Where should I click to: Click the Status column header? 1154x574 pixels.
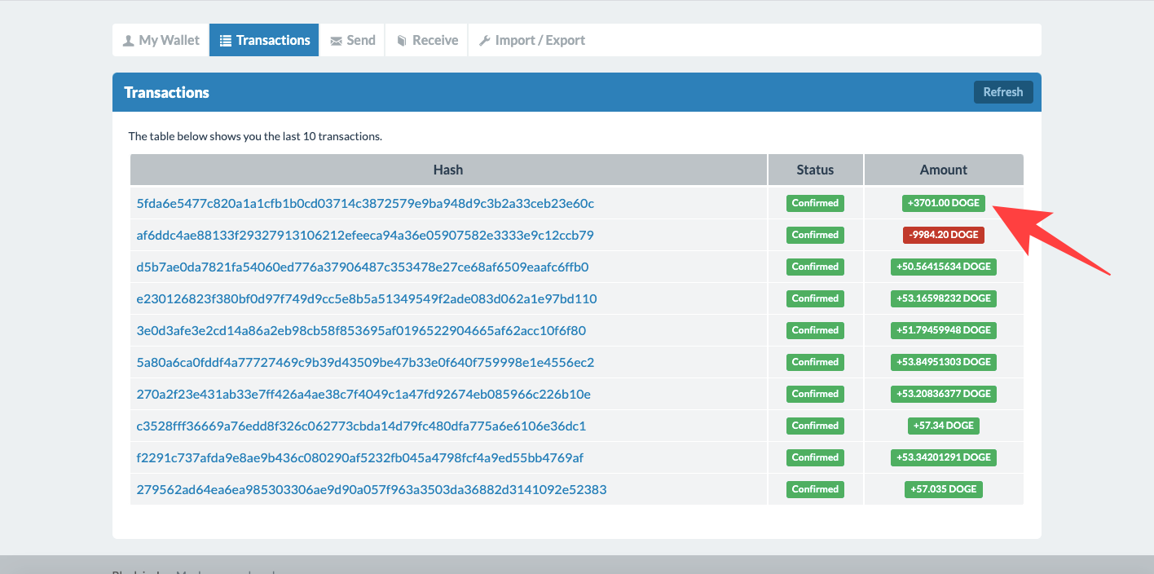[x=815, y=170]
